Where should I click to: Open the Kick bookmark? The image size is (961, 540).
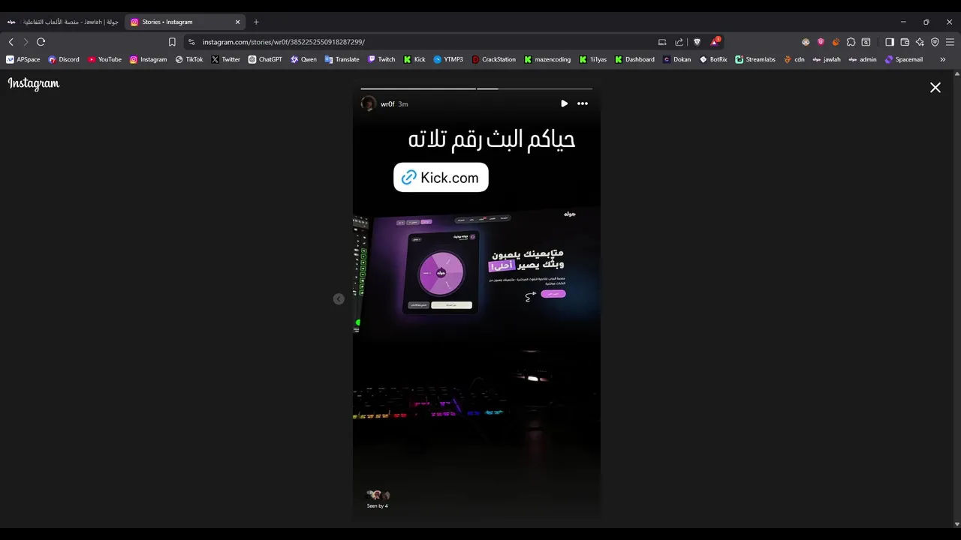414,59
